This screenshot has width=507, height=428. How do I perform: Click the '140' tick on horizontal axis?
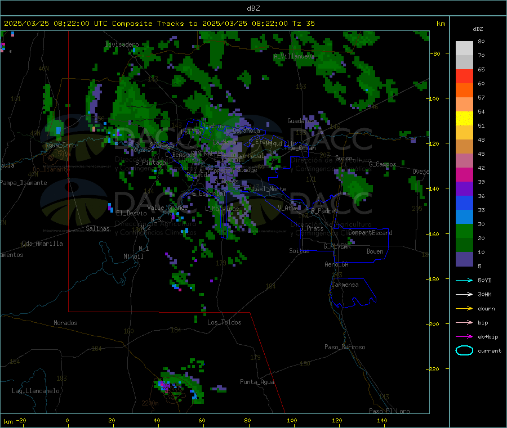[x=382, y=421]
